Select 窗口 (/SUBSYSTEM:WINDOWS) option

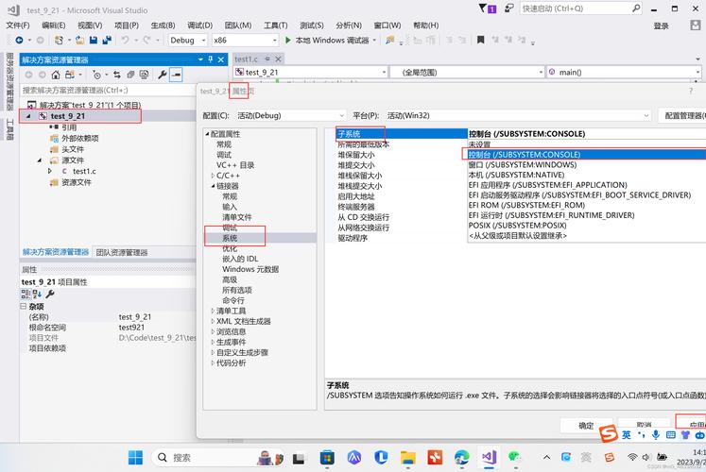(586, 165)
